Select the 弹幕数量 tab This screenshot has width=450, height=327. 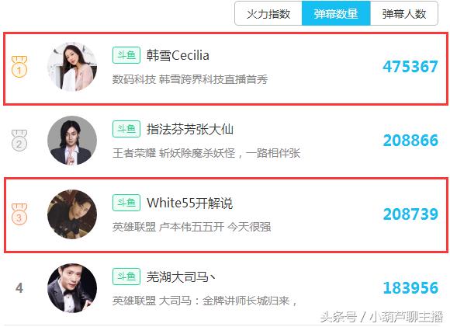(336, 13)
